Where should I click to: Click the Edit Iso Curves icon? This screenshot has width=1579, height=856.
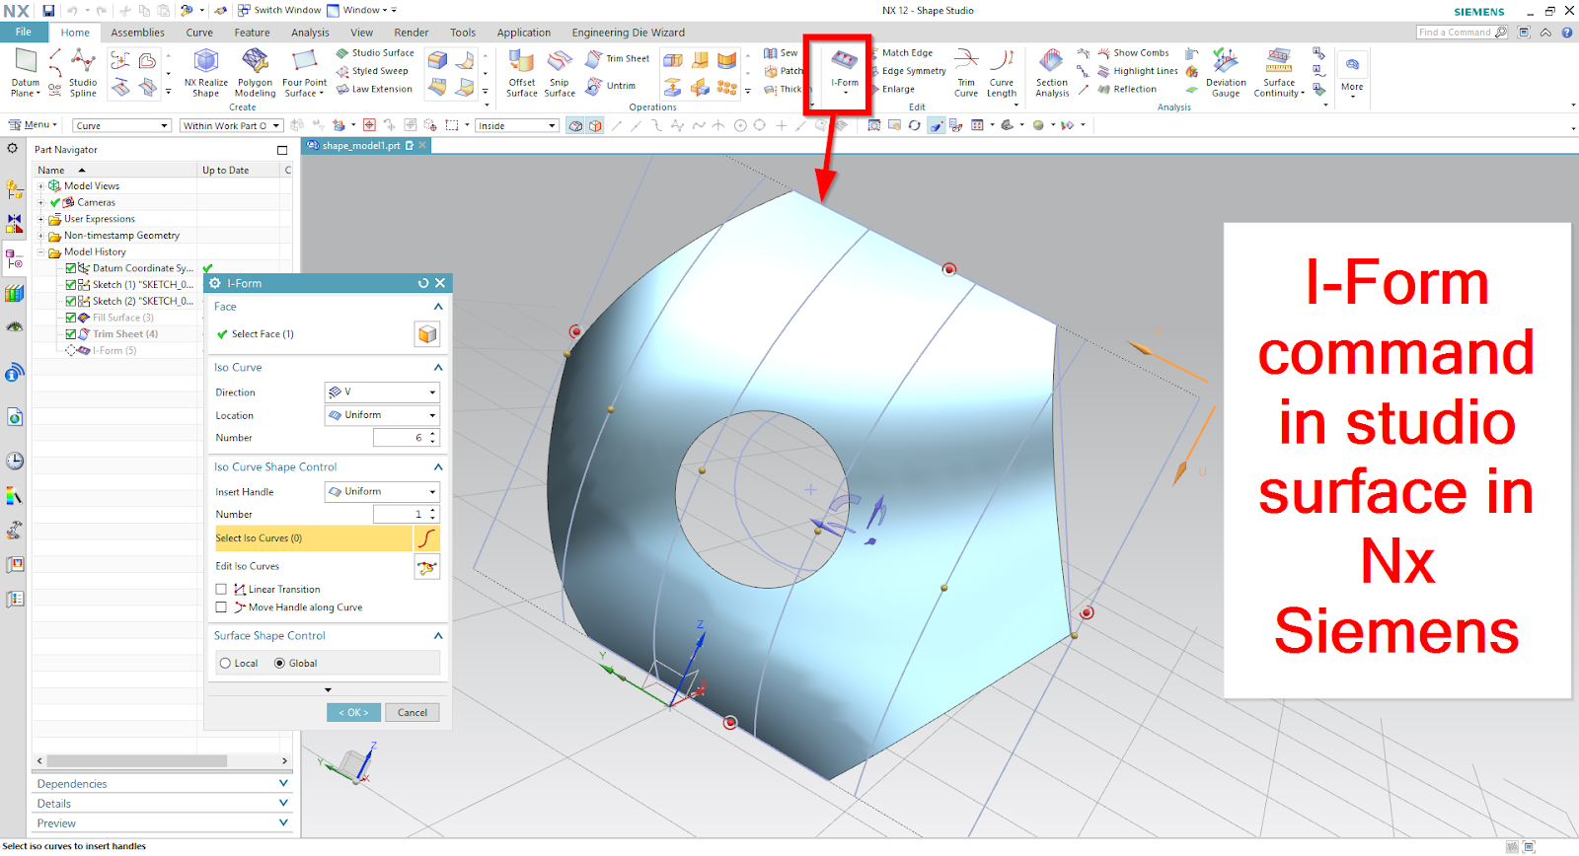(426, 566)
